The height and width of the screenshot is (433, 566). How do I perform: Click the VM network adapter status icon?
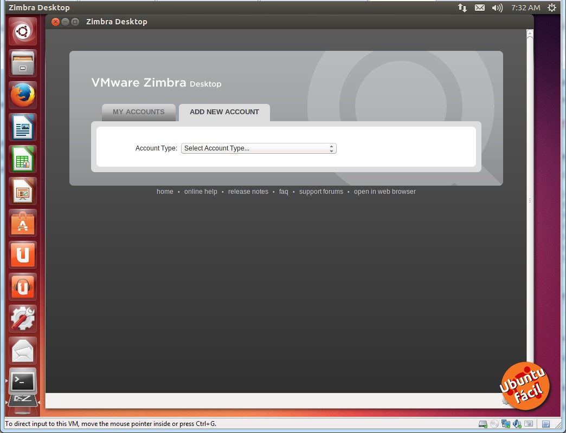point(506,424)
